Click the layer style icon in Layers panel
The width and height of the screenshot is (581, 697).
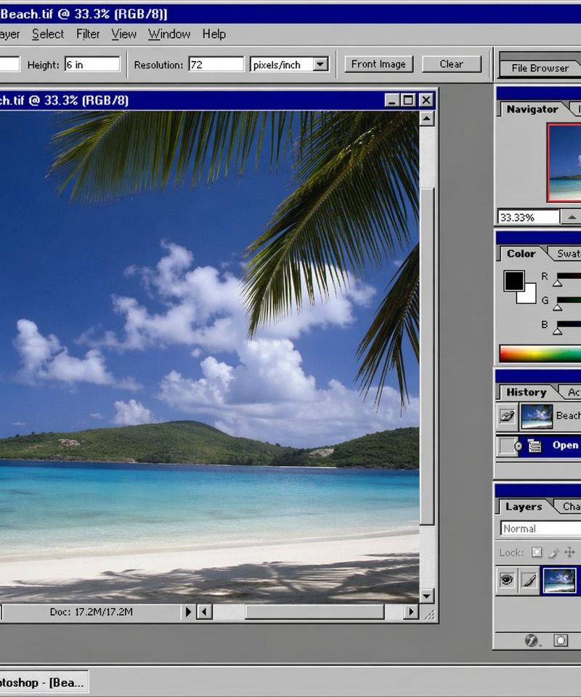pos(531,640)
